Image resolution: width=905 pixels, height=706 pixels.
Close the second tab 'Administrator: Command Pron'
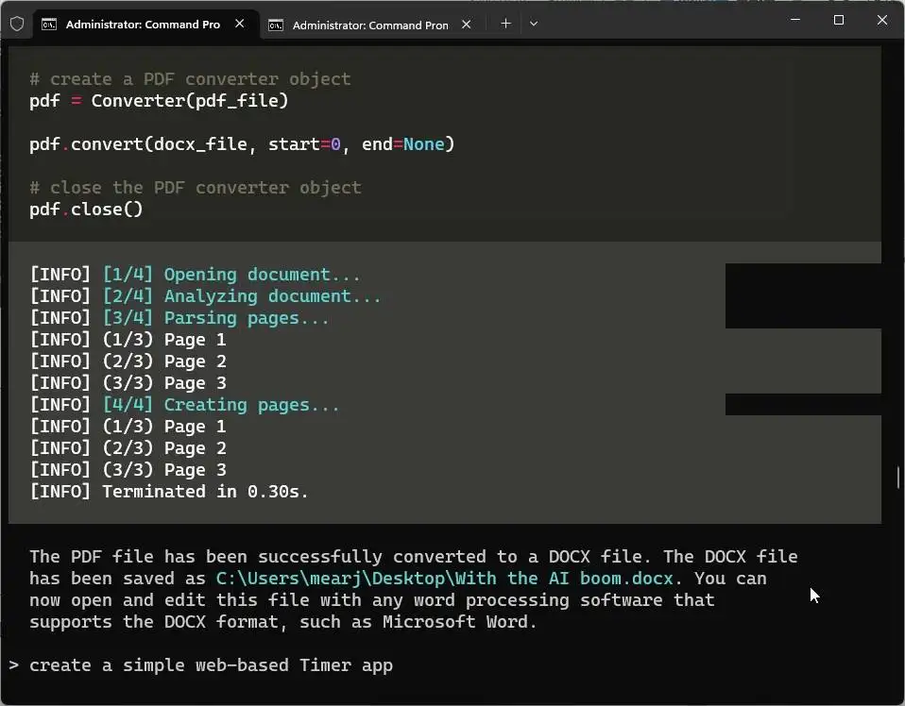tap(467, 25)
